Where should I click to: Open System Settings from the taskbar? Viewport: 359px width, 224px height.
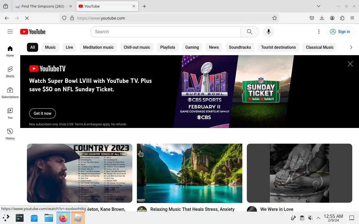click(x=20, y=218)
